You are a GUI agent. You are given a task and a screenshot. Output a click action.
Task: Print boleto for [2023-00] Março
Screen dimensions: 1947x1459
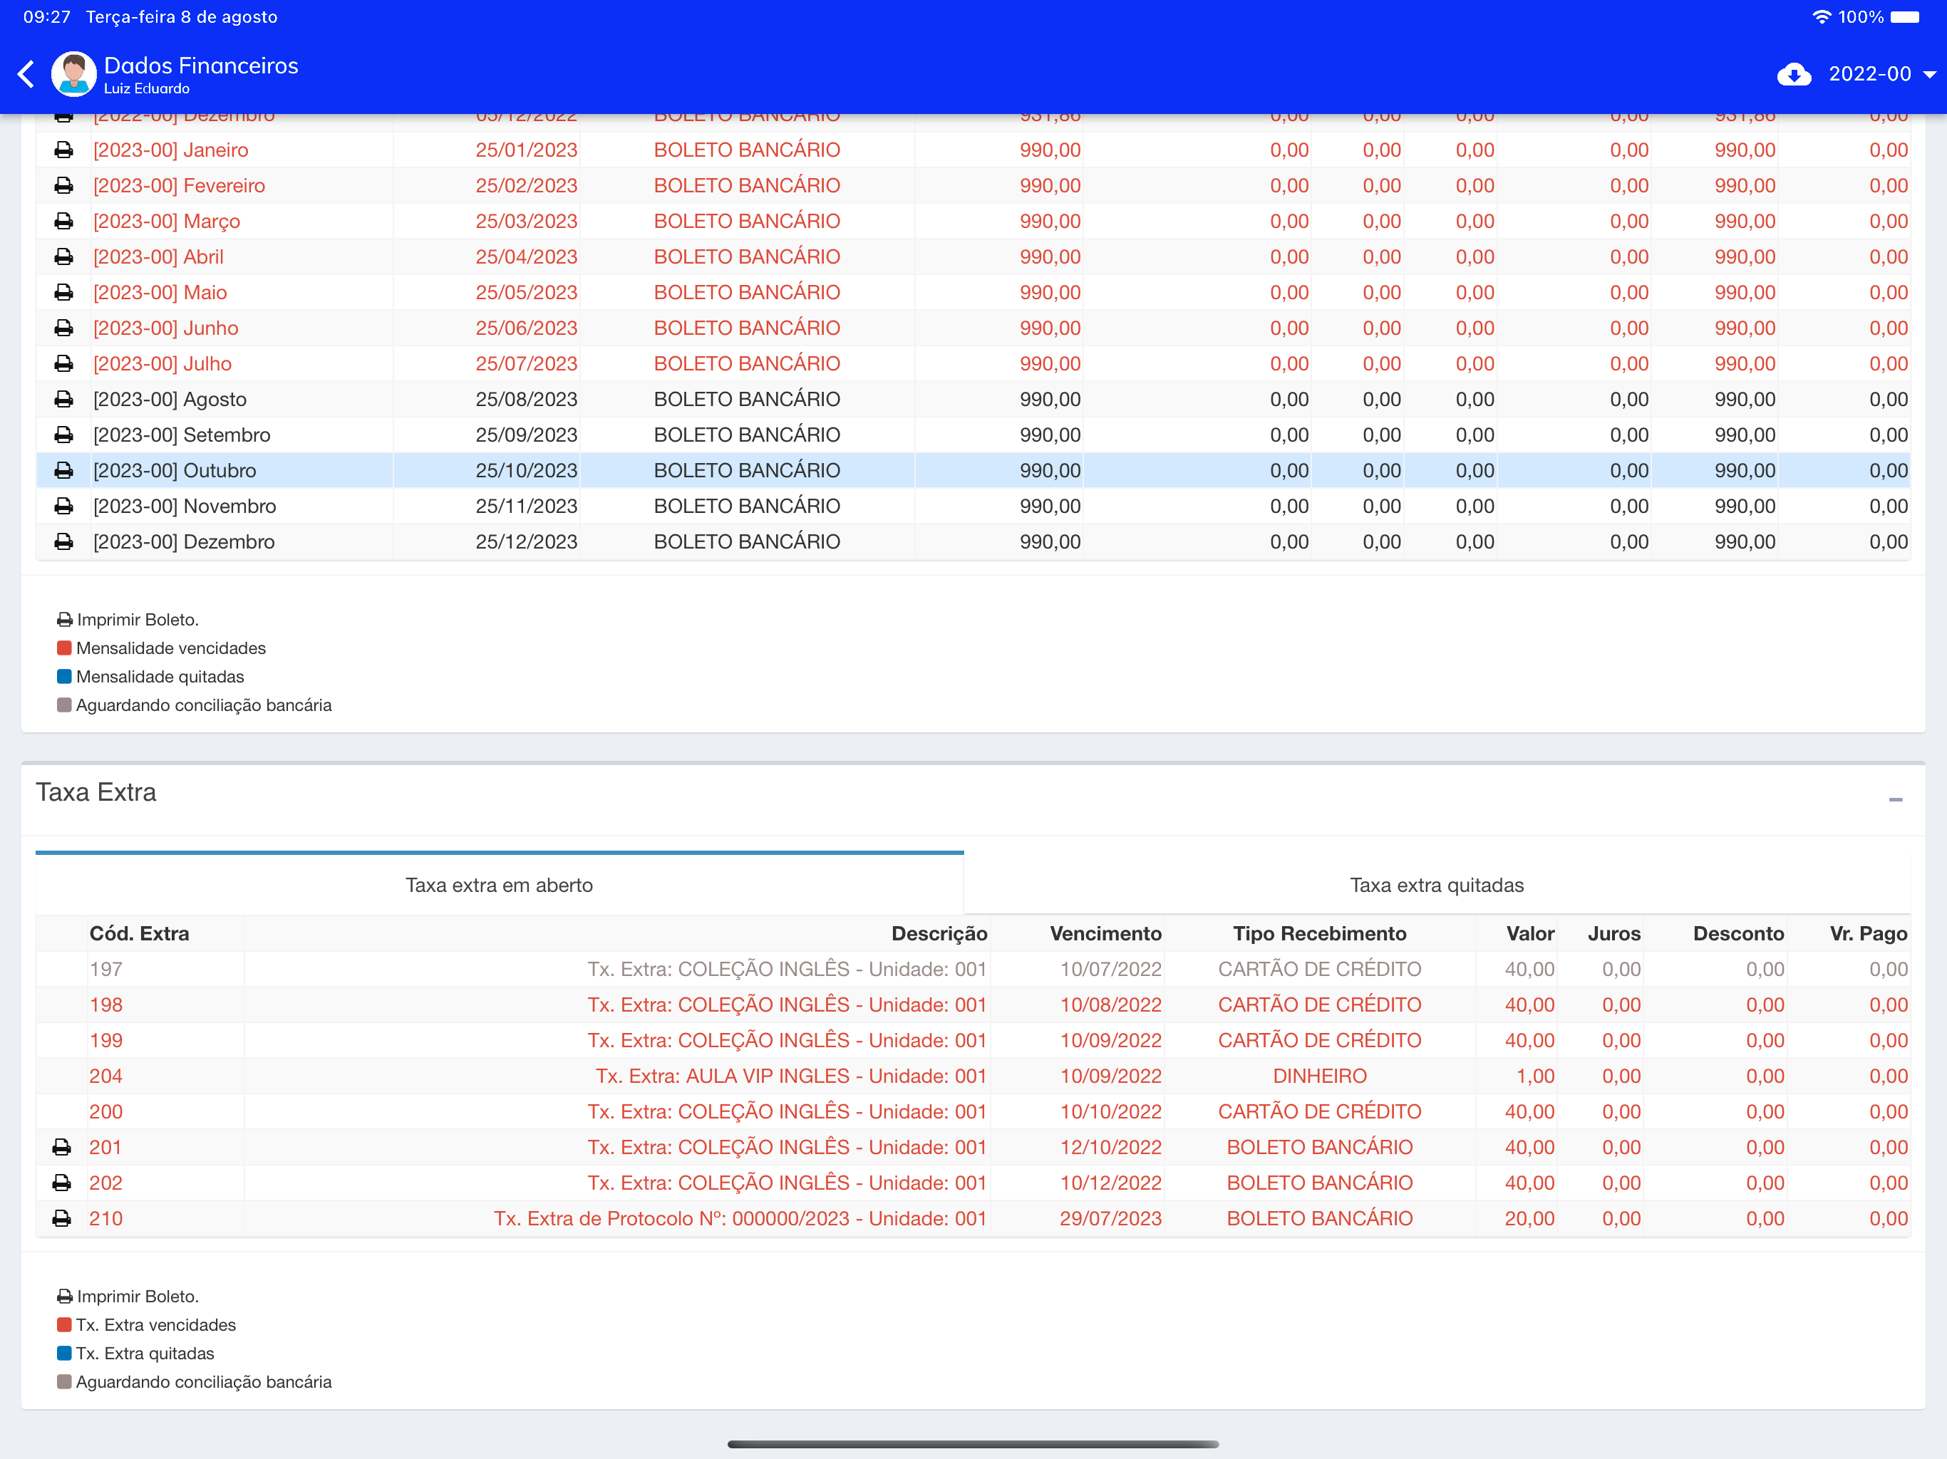63,222
